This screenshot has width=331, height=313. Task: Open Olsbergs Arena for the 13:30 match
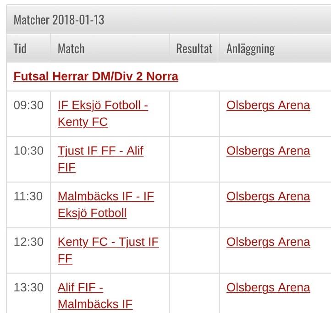coord(268,287)
